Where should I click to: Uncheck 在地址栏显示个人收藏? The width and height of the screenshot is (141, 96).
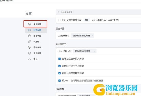(59, 66)
